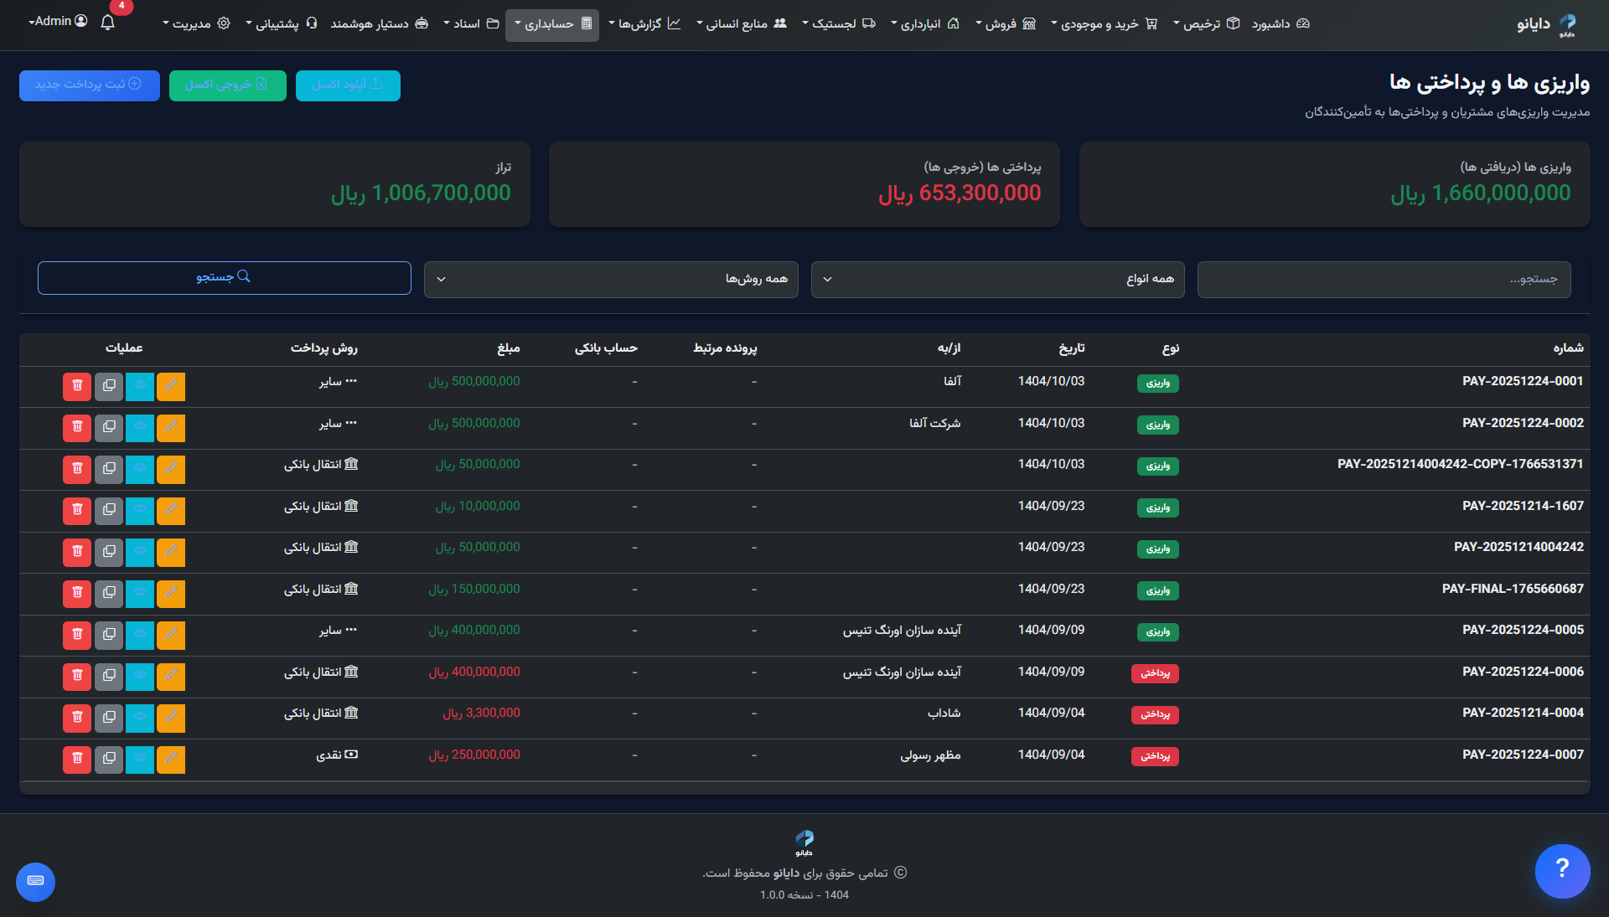Delete payment PAY-20251224-0001 with the trash icon

point(77,386)
